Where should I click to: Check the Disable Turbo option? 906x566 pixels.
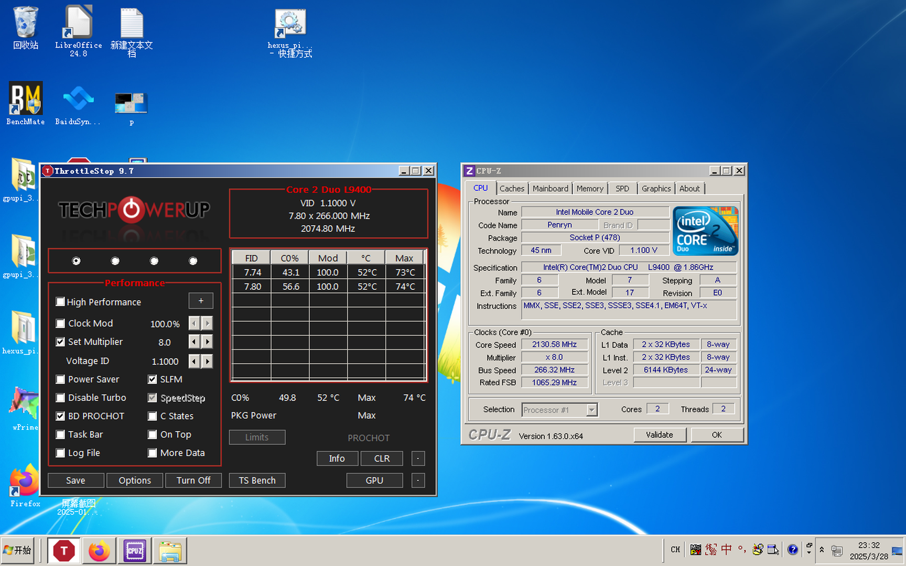pos(60,398)
